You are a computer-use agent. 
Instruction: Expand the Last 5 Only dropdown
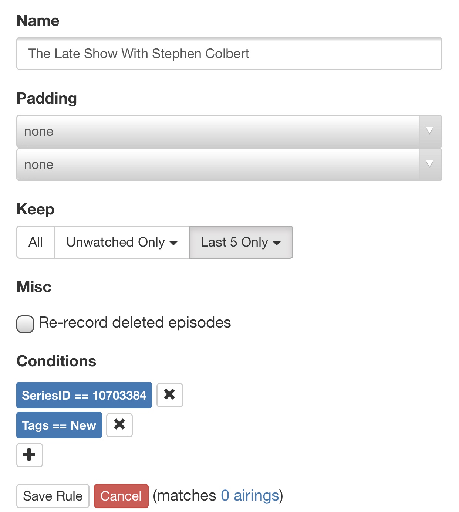[240, 242]
